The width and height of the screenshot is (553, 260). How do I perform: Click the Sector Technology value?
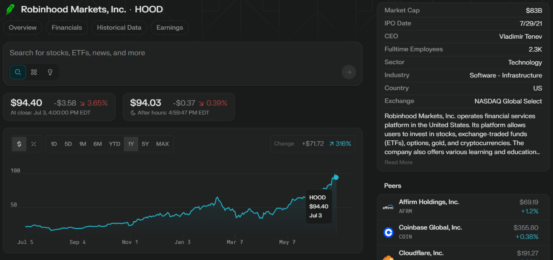tap(525, 63)
